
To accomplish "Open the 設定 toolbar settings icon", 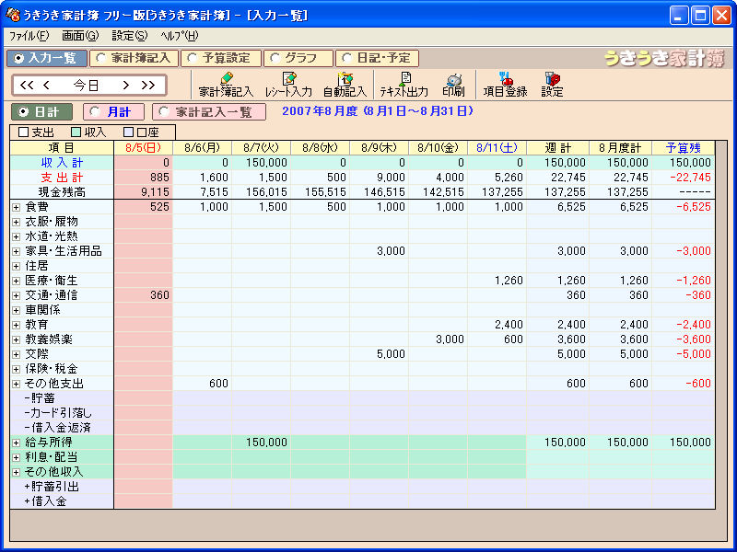I will click(552, 85).
